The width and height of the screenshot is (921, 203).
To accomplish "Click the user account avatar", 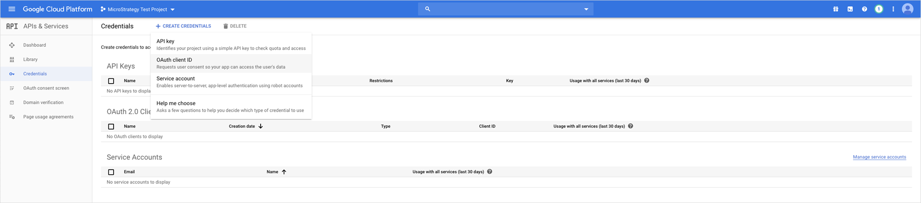I will (x=908, y=9).
